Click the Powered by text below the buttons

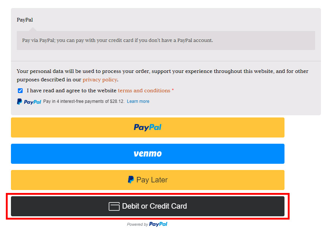[138, 224]
